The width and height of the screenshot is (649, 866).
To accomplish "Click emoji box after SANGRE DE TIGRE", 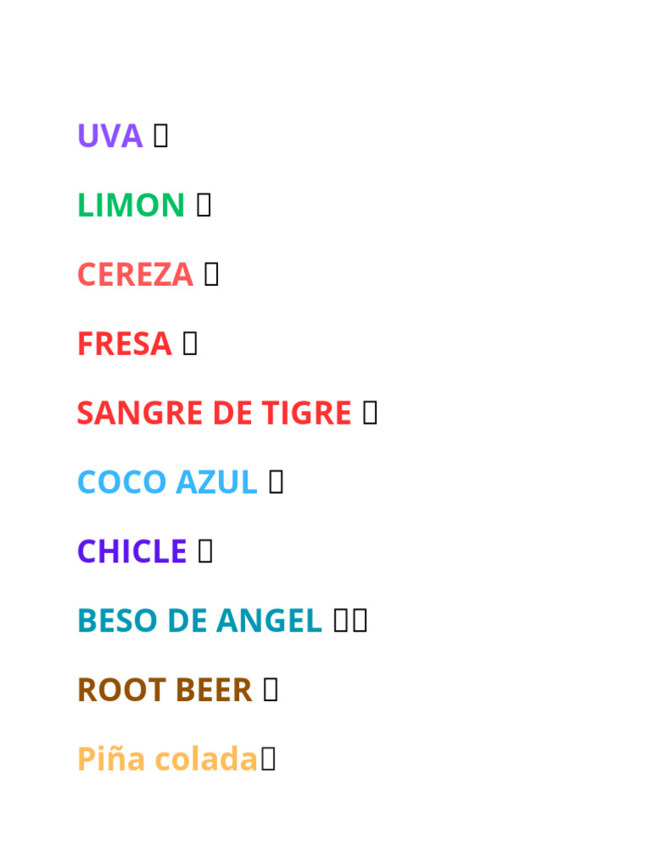I will 370,412.
